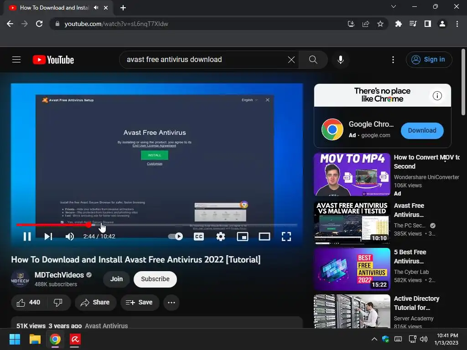
Task: Toggle the autoplay switch
Action: point(176,237)
